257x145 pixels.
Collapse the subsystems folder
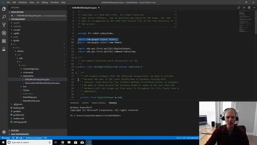tap(28, 76)
